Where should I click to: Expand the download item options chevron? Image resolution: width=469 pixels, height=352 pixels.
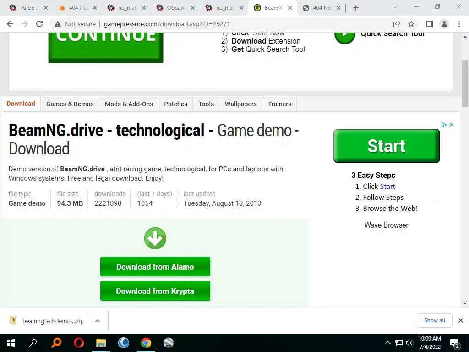pyautogui.click(x=98, y=321)
